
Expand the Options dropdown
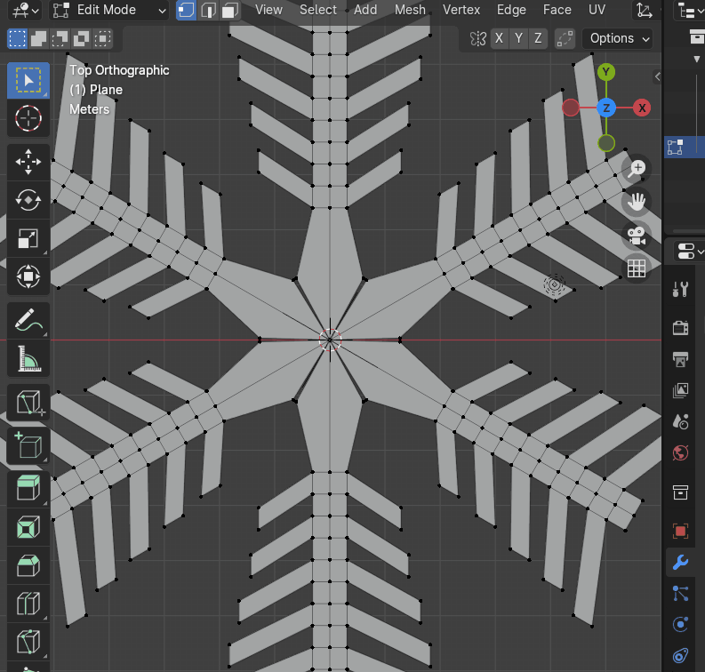(x=618, y=38)
